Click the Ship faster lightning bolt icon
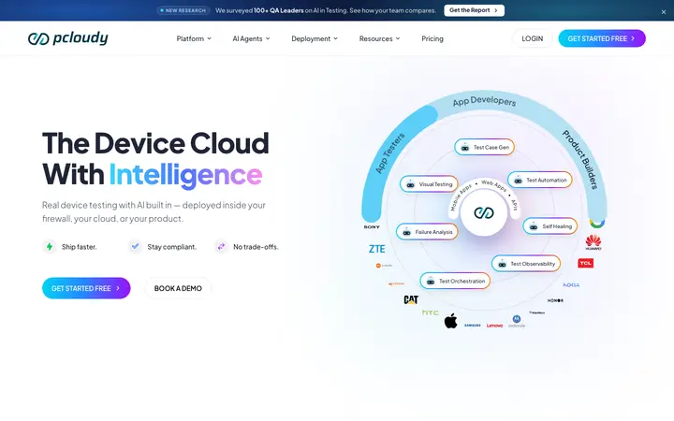 [x=50, y=247]
